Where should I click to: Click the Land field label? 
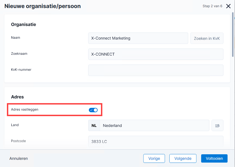(x=15, y=125)
